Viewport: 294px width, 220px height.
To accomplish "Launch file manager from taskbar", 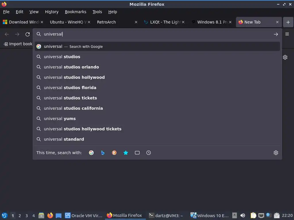I will pos(41,215).
